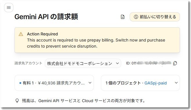Open the 株式会社ドモドモコーポレーション account dropdown

(x=83, y=63)
